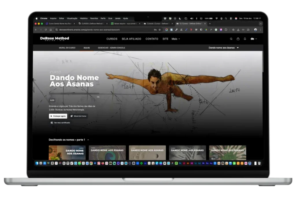This screenshot has height=197, width=296.
Task: Open GERENCIAR - ADMIN CONSOLE tab
Action: click(111, 48)
